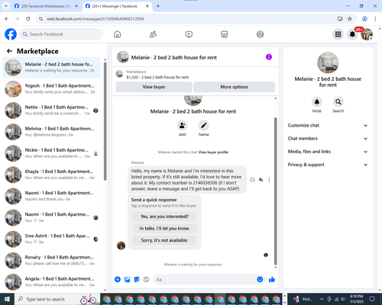This screenshot has width=382, height=305.
Task: Click More options button
Action: tap(234, 87)
